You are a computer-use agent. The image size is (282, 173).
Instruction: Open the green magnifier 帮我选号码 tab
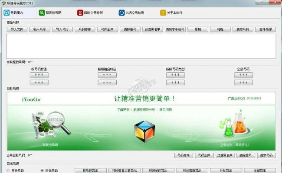(x=50, y=13)
